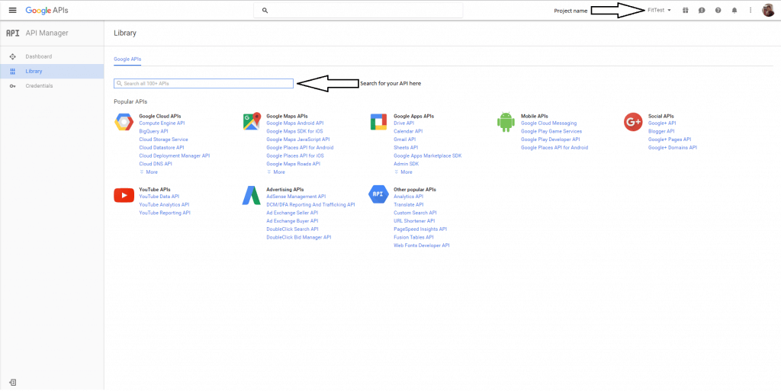The image size is (781, 391).
Task: Expand More under Google Apps APIs
Action: click(403, 172)
